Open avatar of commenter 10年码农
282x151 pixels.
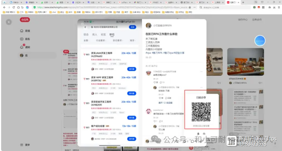point(148,73)
